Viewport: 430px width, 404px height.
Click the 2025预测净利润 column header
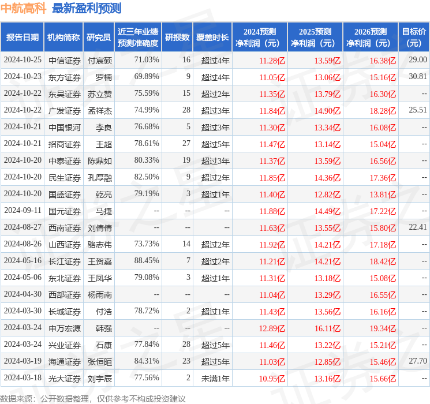click(315, 38)
